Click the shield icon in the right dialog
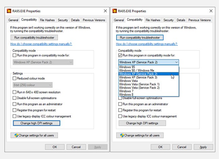The image size is (219, 159). pyautogui.click(x=122, y=135)
